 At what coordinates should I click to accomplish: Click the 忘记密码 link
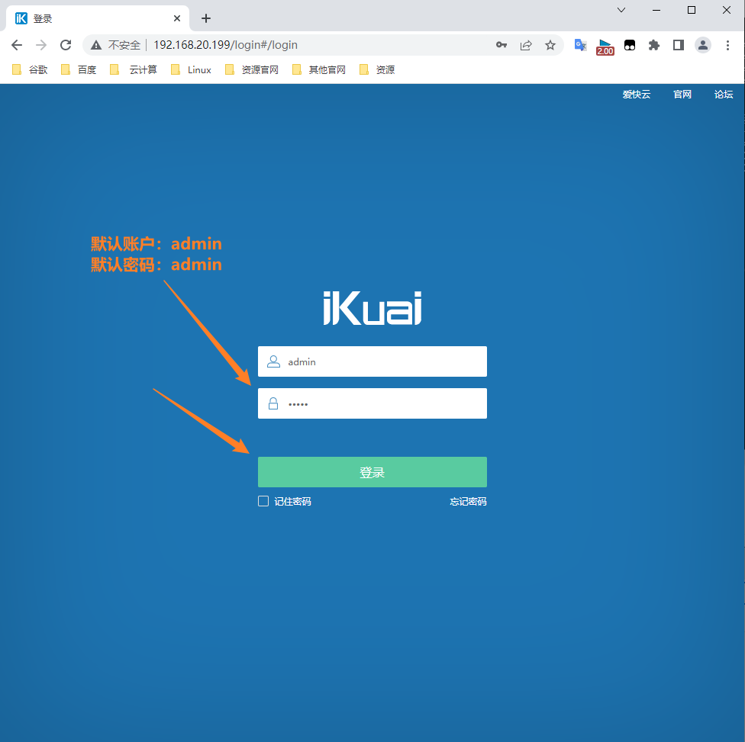coord(468,502)
